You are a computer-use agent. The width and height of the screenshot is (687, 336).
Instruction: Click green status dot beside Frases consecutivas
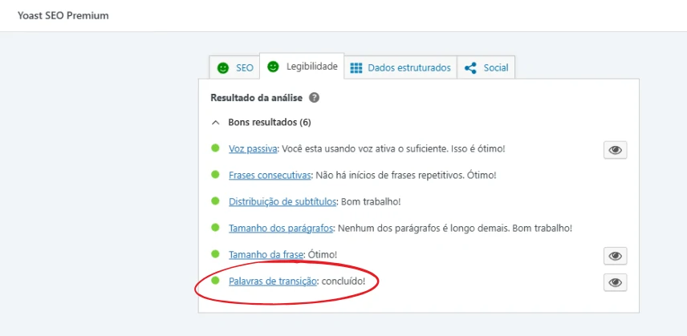[215, 174]
